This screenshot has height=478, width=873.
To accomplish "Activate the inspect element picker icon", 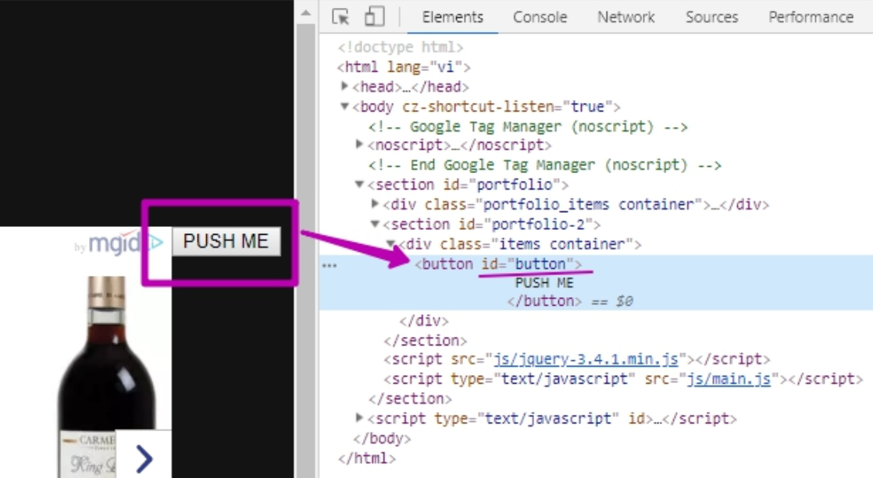I will coord(340,16).
